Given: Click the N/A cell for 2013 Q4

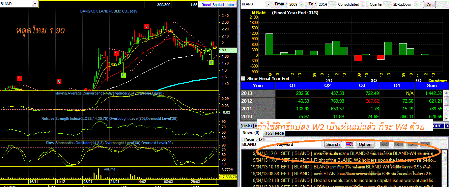Looking at the screenshot, I should click(397, 93).
